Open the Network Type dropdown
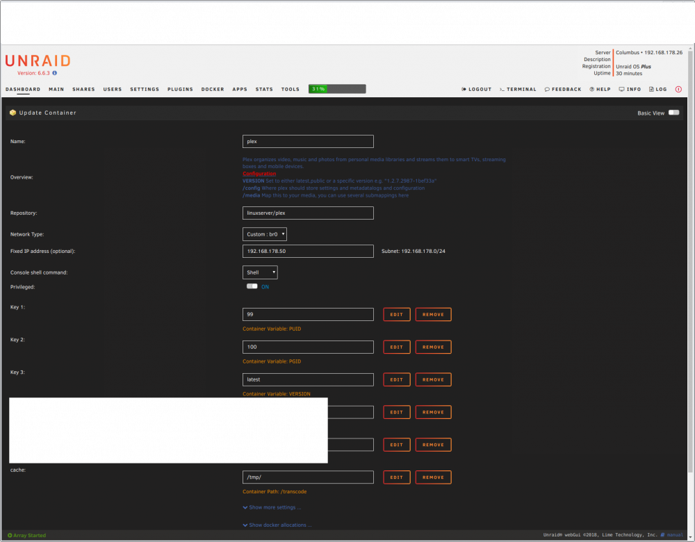 point(265,234)
